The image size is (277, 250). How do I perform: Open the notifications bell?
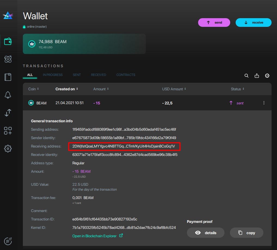(8, 95)
